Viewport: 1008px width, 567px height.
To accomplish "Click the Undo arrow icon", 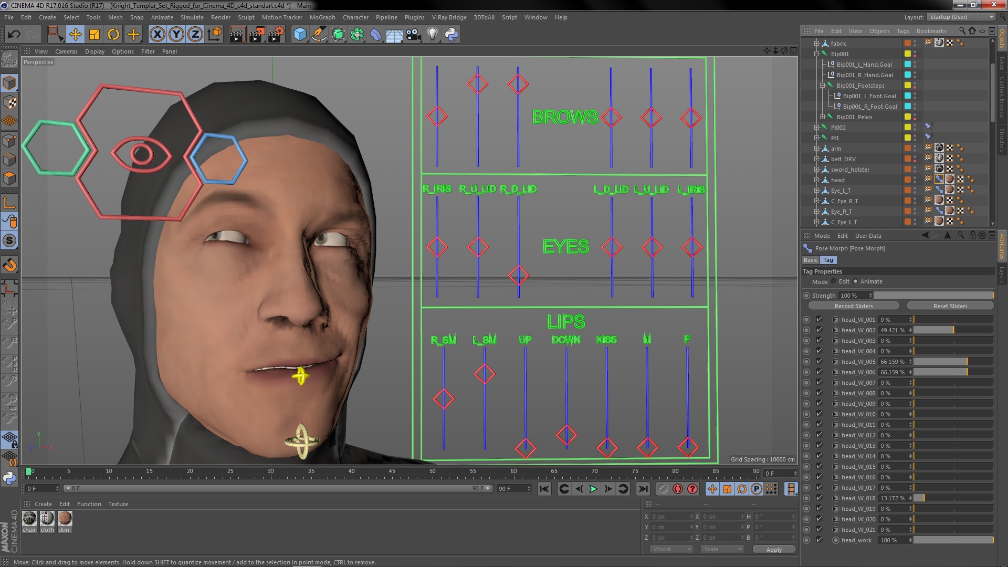I will click(14, 35).
